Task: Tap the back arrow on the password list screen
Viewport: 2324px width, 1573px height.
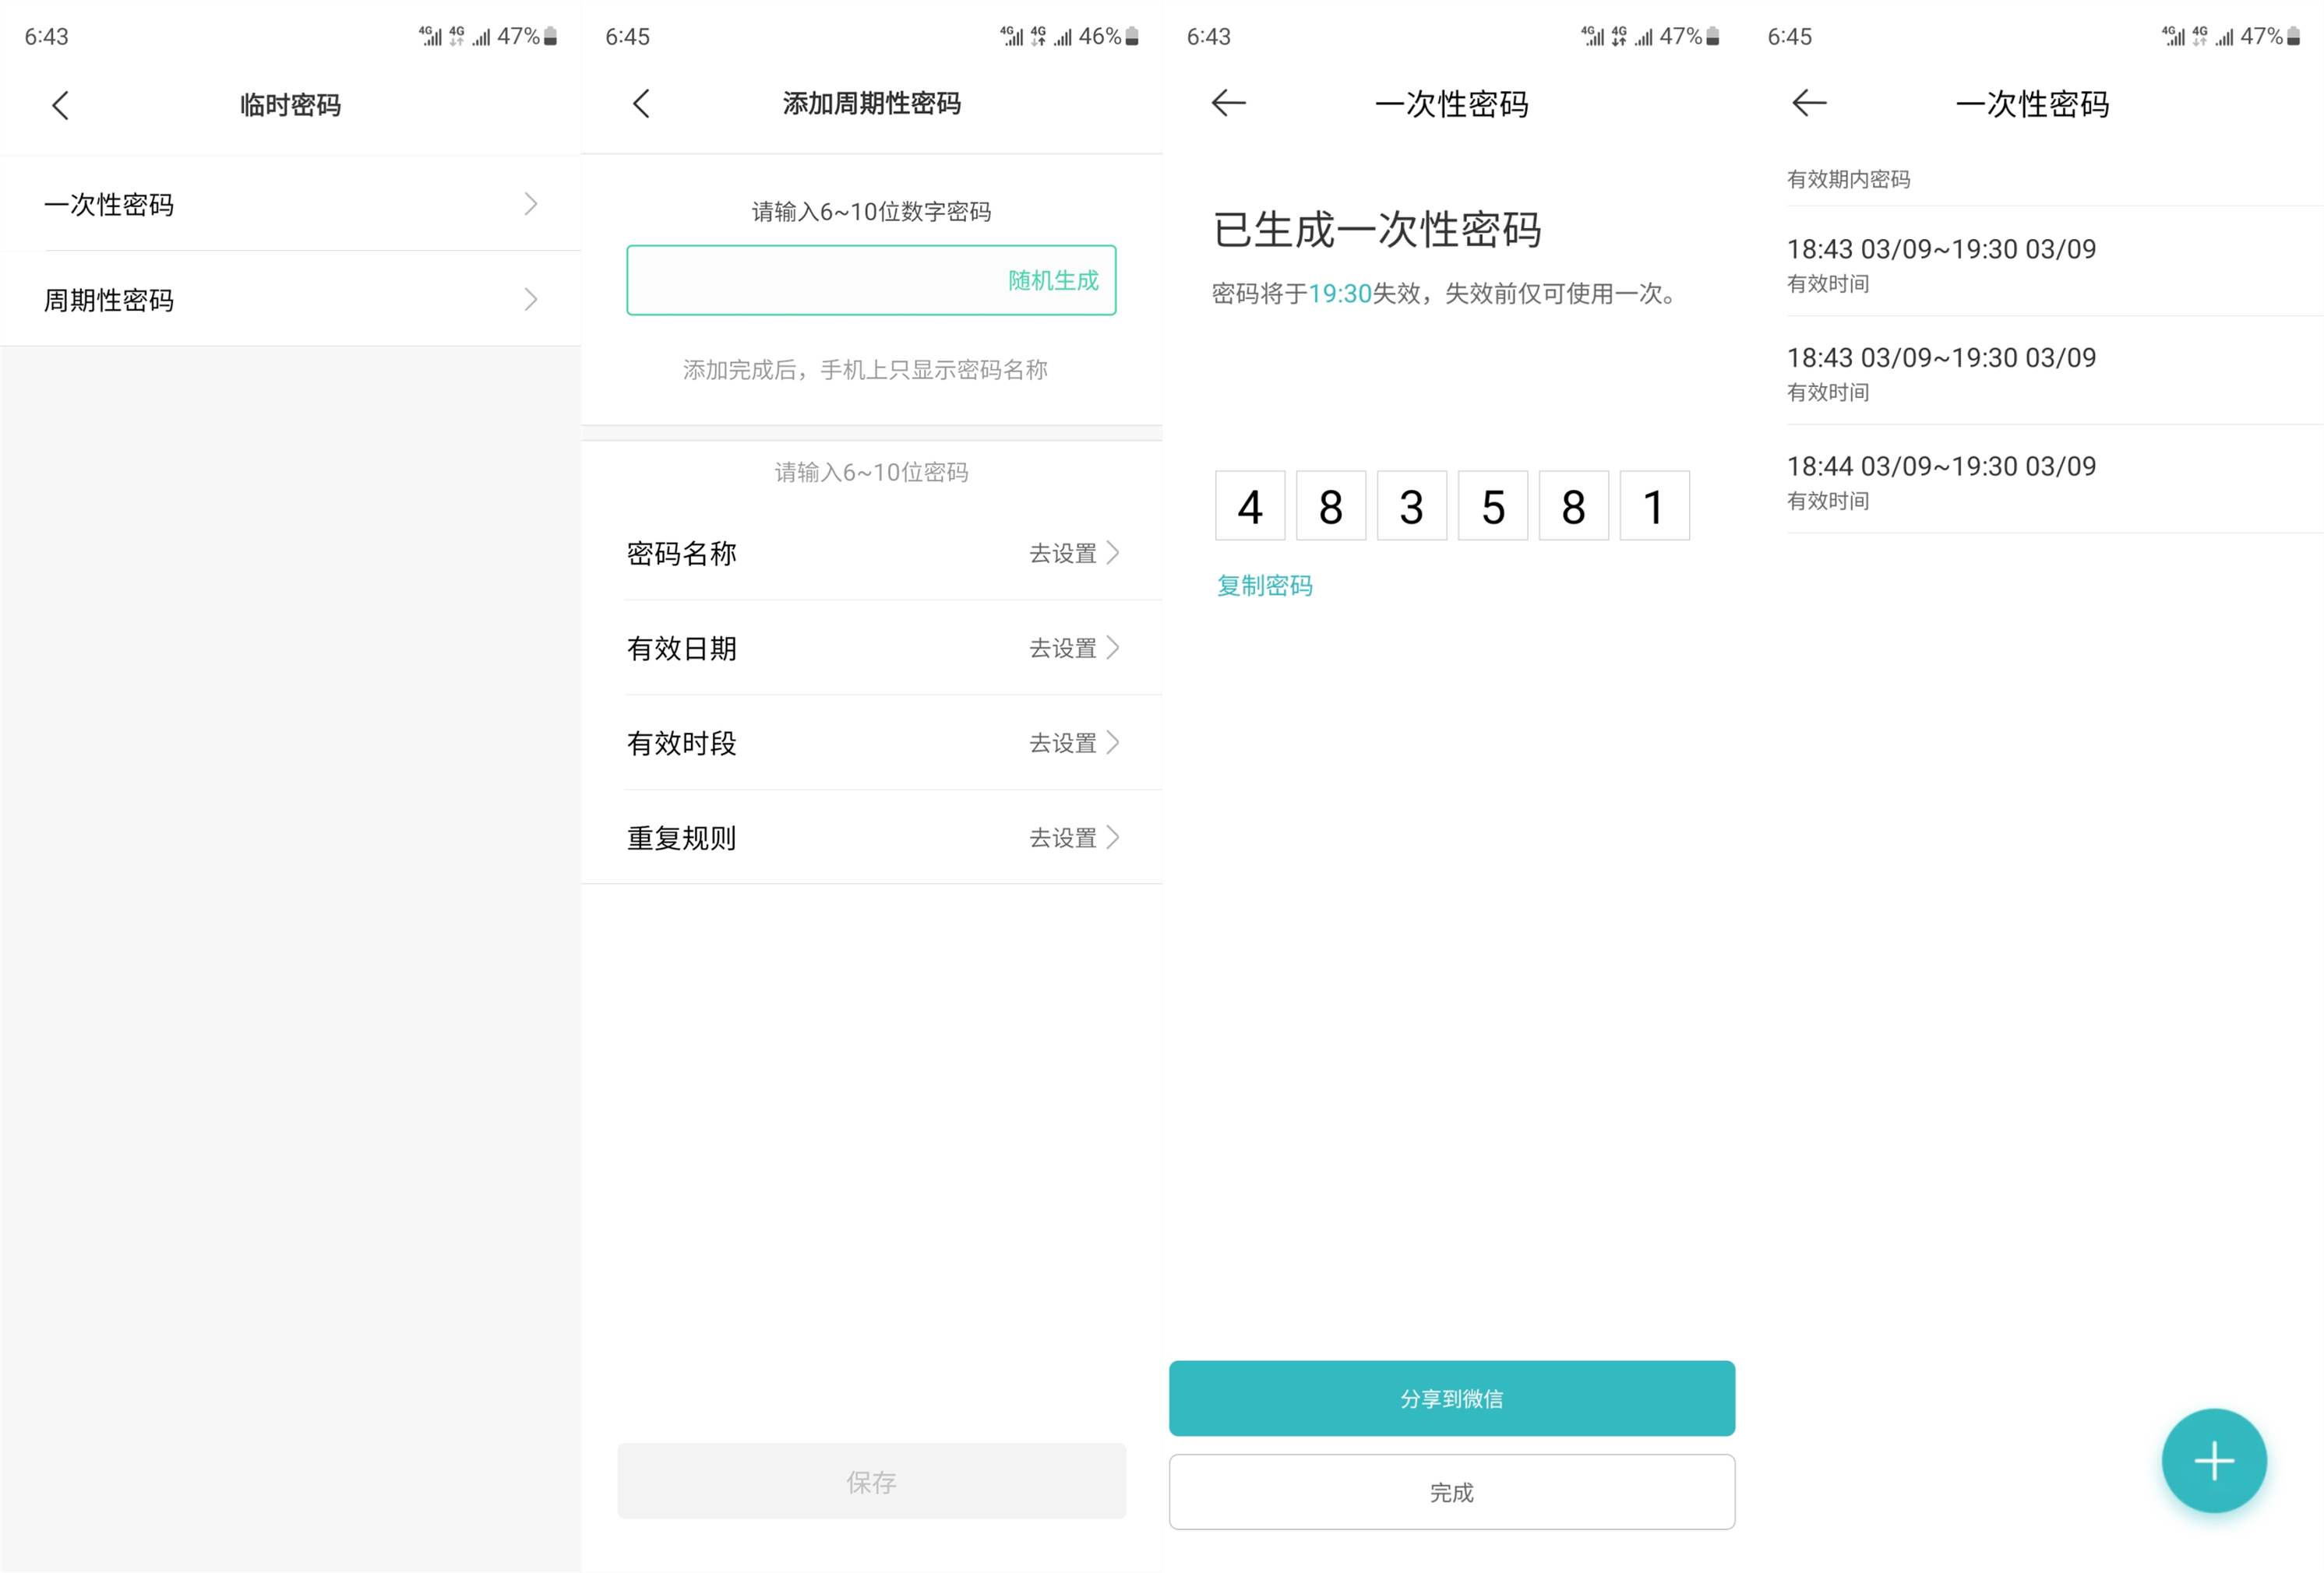Action: [x=1809, y=103]
